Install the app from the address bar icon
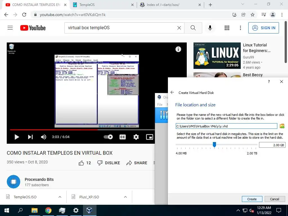288x216 pixels. (235, 15)
